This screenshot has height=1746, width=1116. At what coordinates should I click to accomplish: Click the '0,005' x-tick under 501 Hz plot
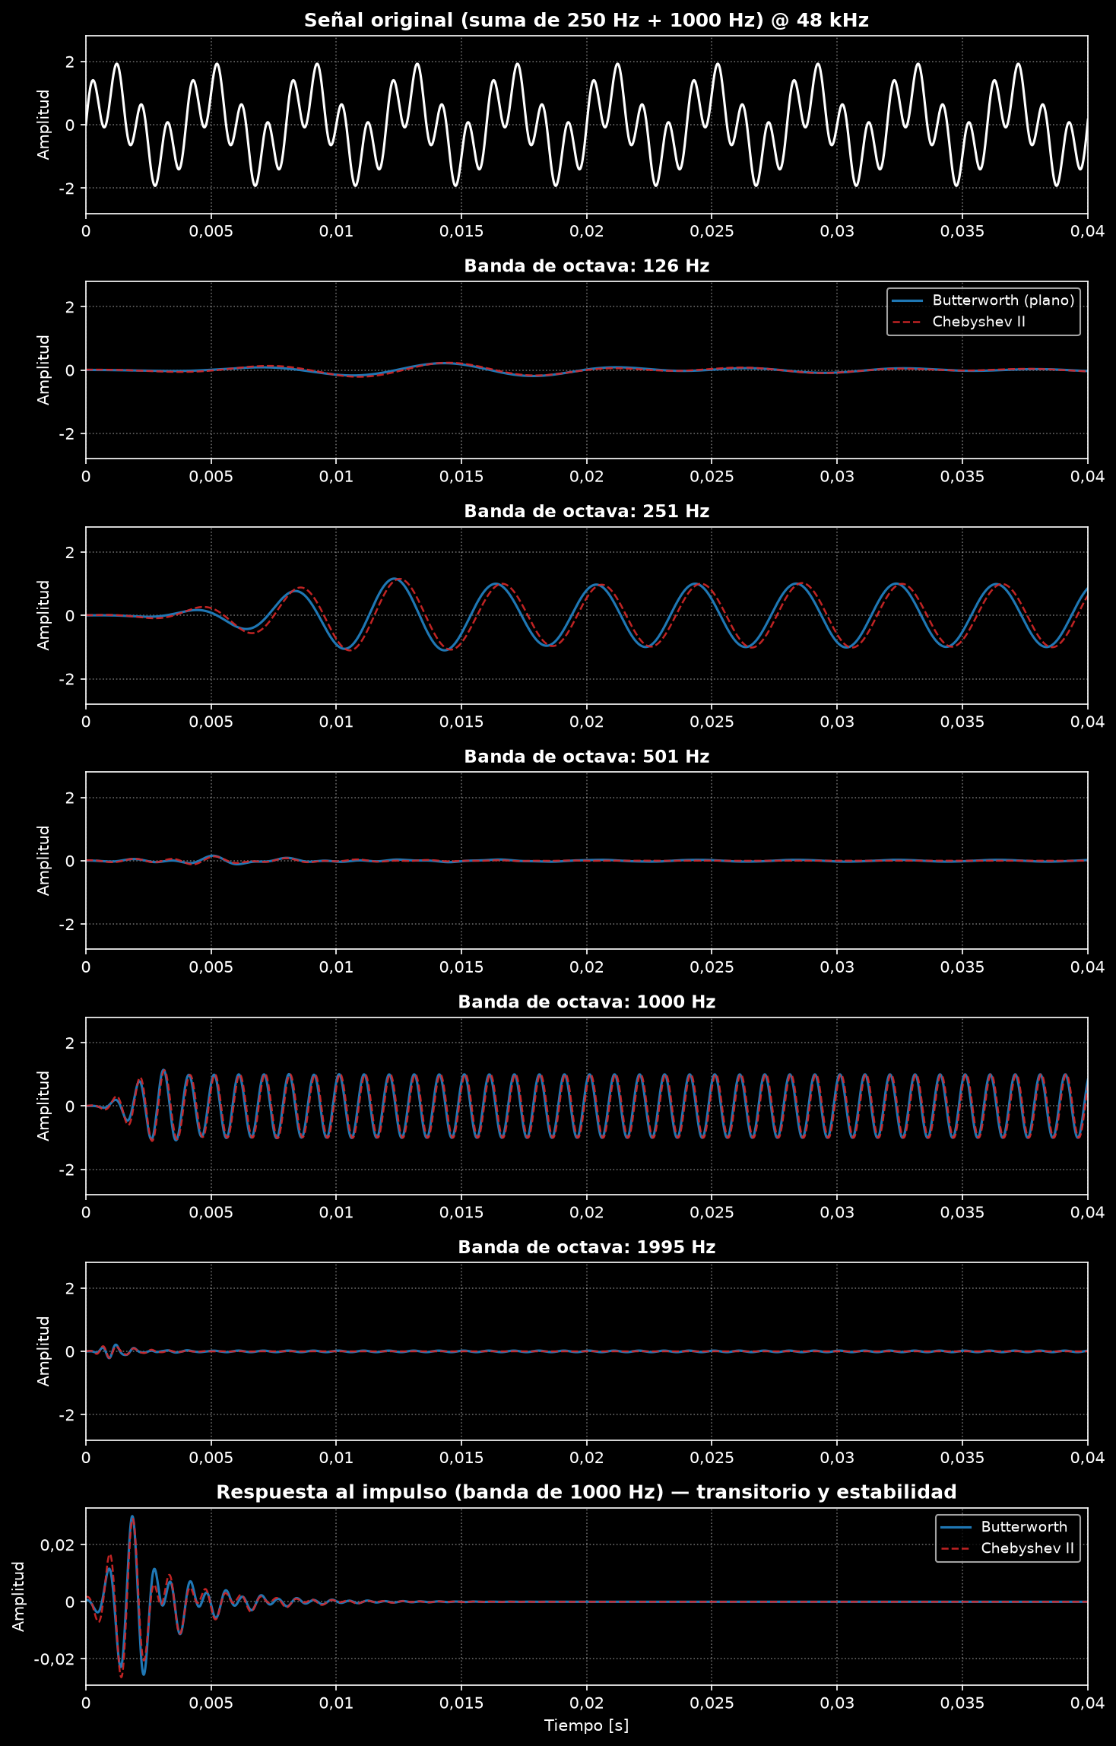click(x=211, y=967)
